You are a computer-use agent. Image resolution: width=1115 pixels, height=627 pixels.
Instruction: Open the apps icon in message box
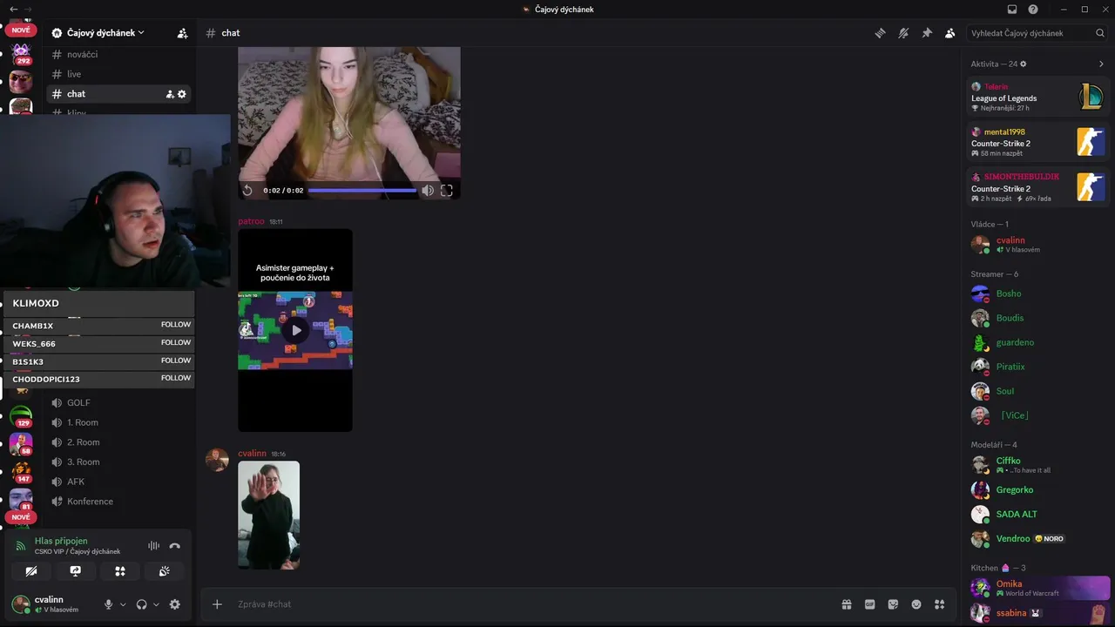coord(939,604)
